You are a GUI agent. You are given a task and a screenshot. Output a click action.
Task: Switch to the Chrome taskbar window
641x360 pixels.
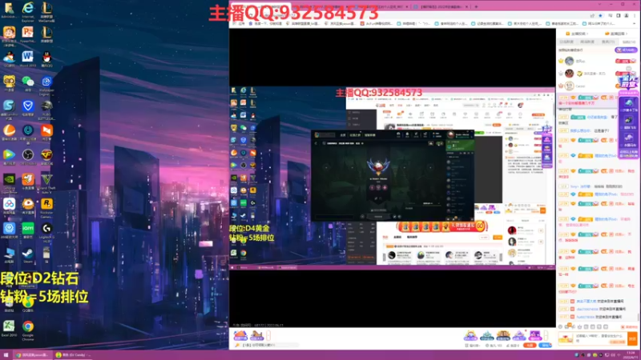click(32, 355)
